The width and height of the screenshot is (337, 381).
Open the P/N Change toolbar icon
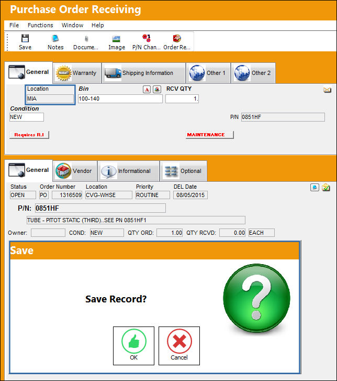pyautogui.click(x=147, y=38)
